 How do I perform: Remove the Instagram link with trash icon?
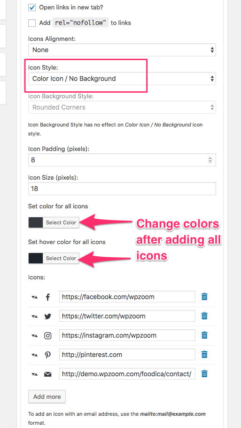[204, 335]
